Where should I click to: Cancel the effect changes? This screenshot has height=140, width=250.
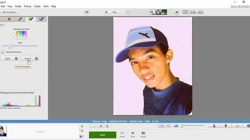[30, 59]
